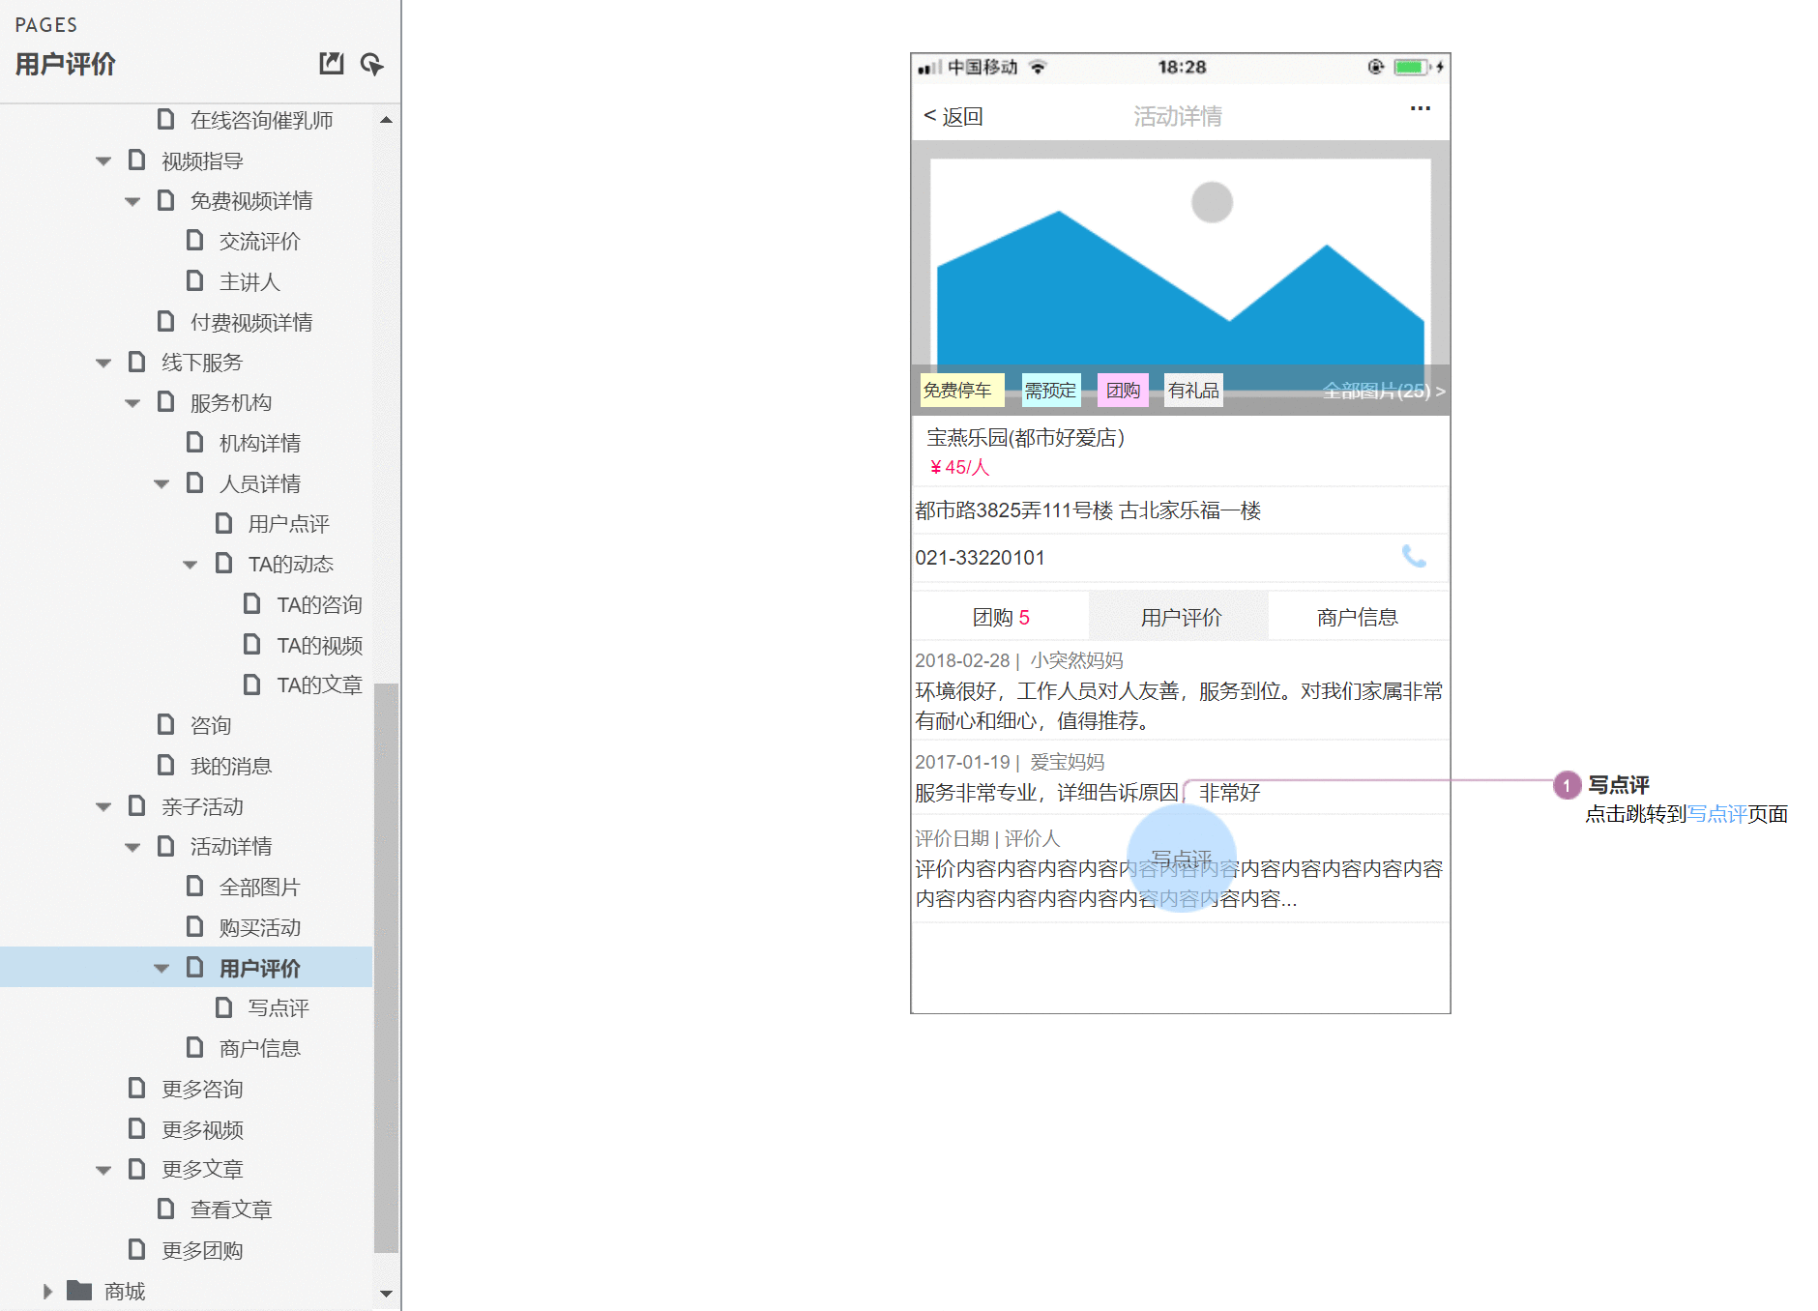Collapse the 服务机构 tree node
Viewport: 1818px width, 1311px height.
click(x=132, y=403)
